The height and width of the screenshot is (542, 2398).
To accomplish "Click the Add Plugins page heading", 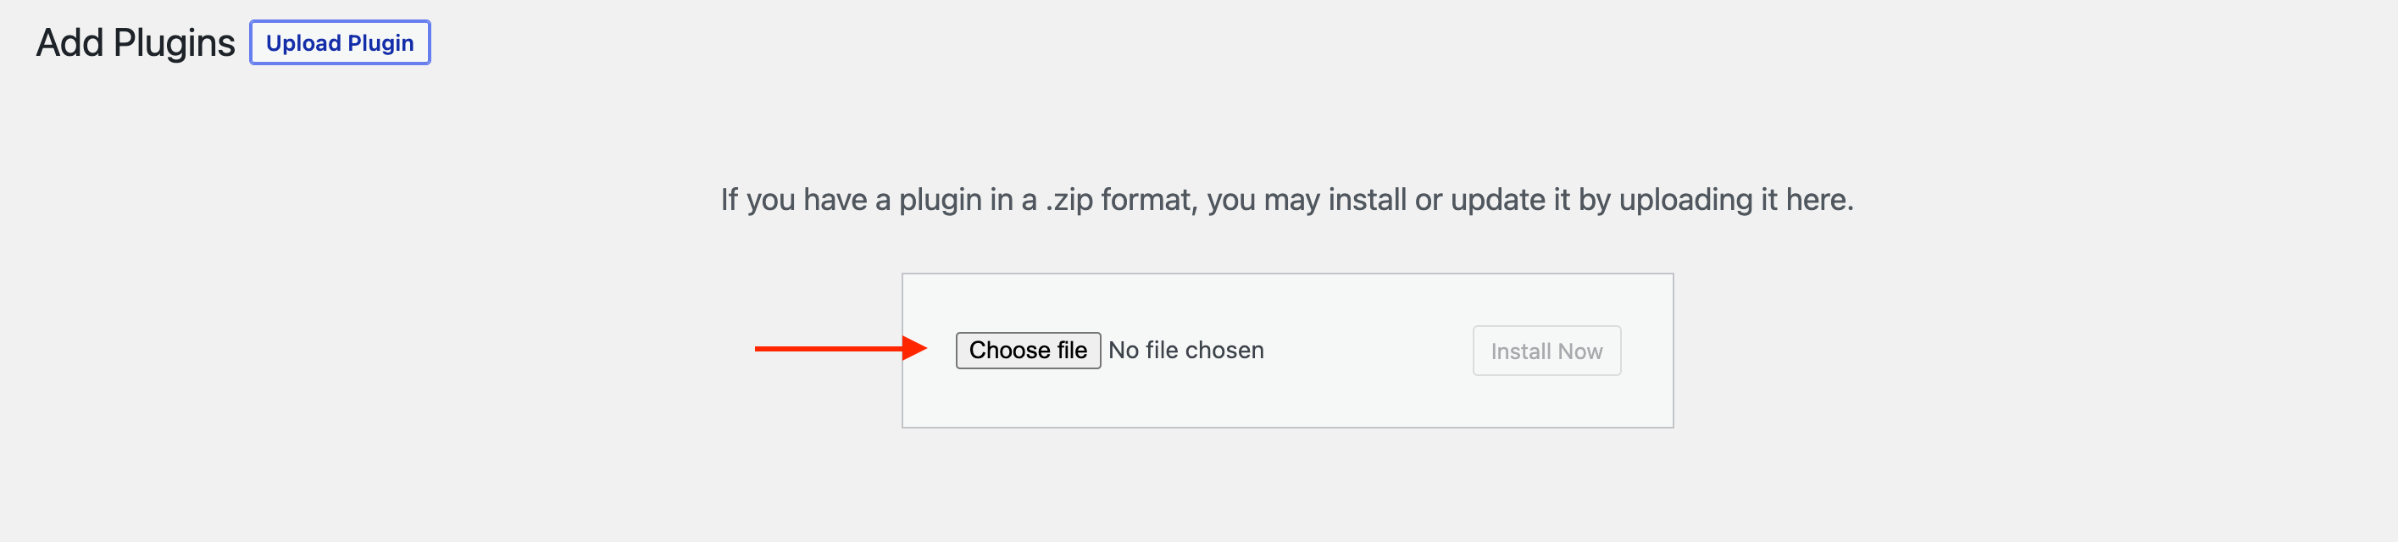I will coord(135,42).
